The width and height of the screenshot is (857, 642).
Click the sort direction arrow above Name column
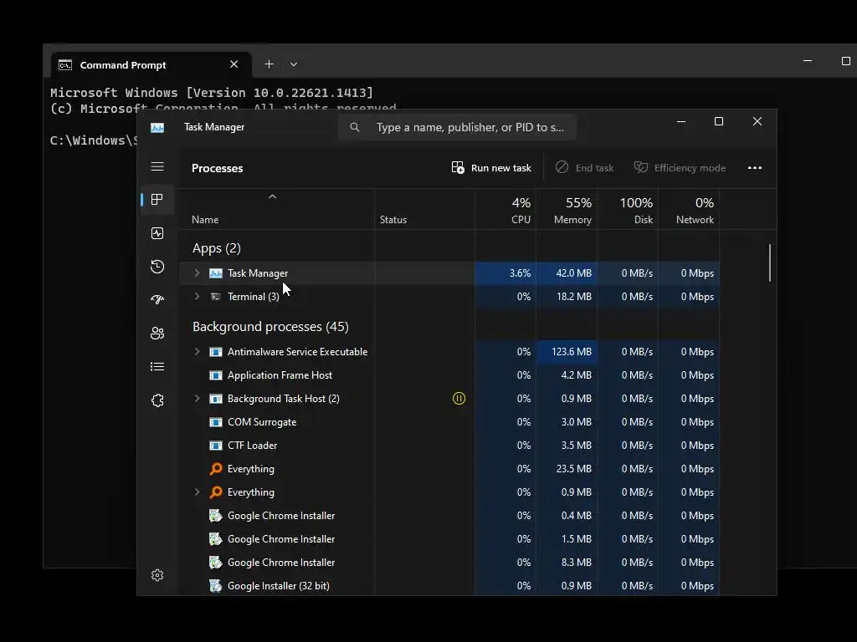272,196
